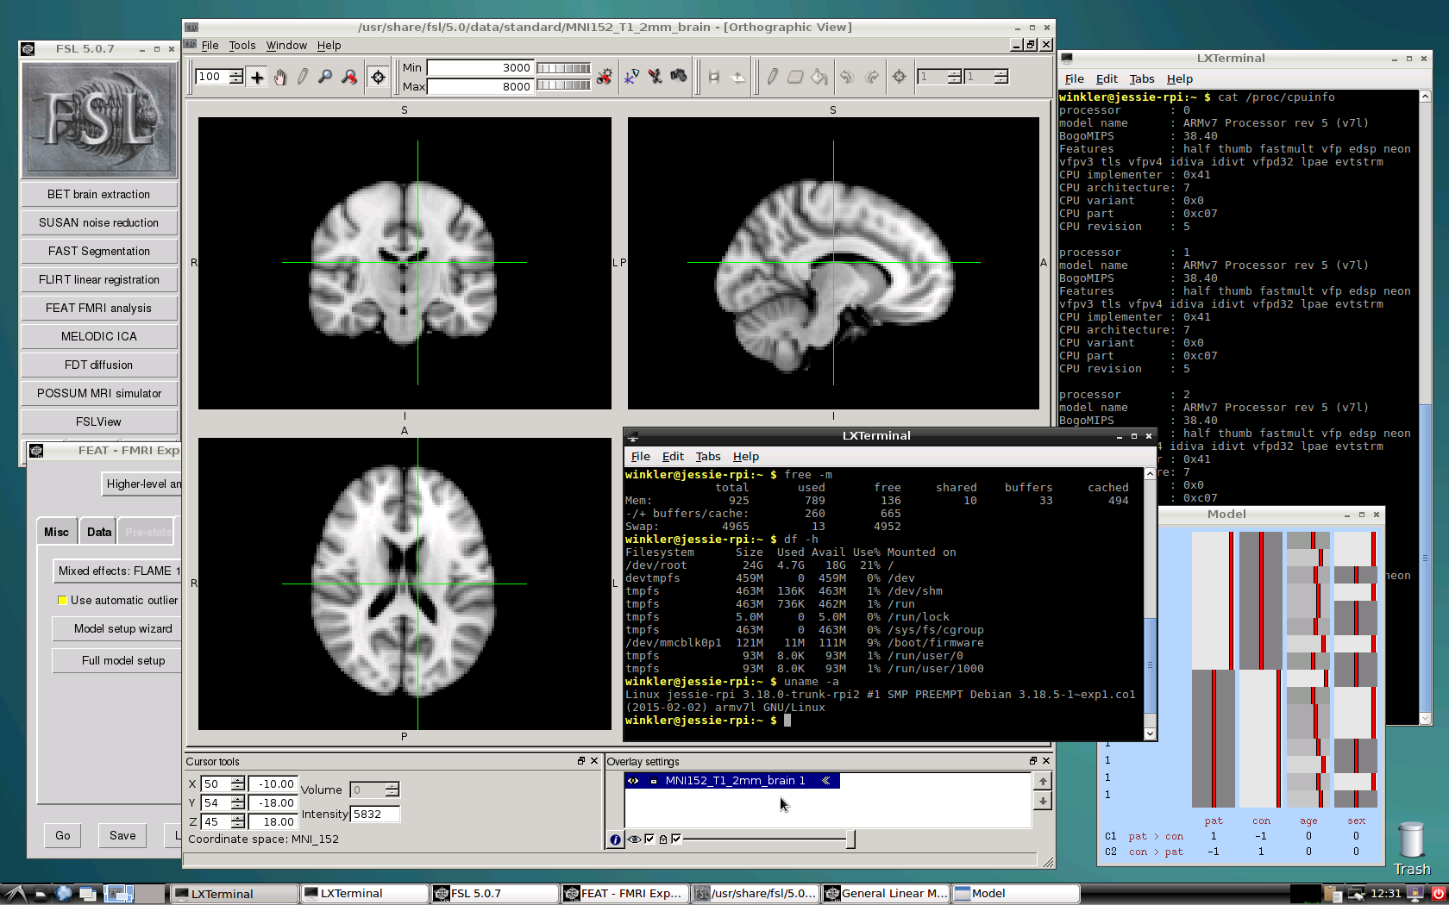Toggle the overlay visibility checkbox next to the eye

pyautogui.click(x=649, y=839)
